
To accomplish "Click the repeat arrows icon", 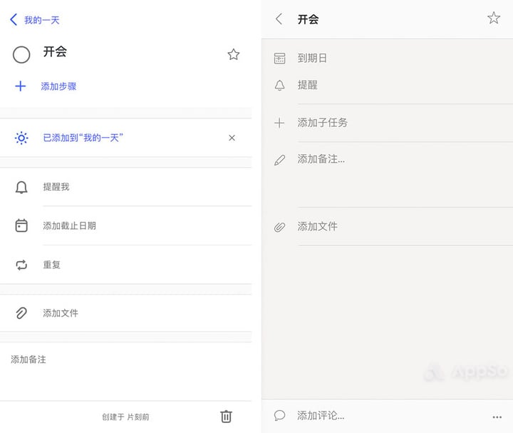I will tap(21, 265).
